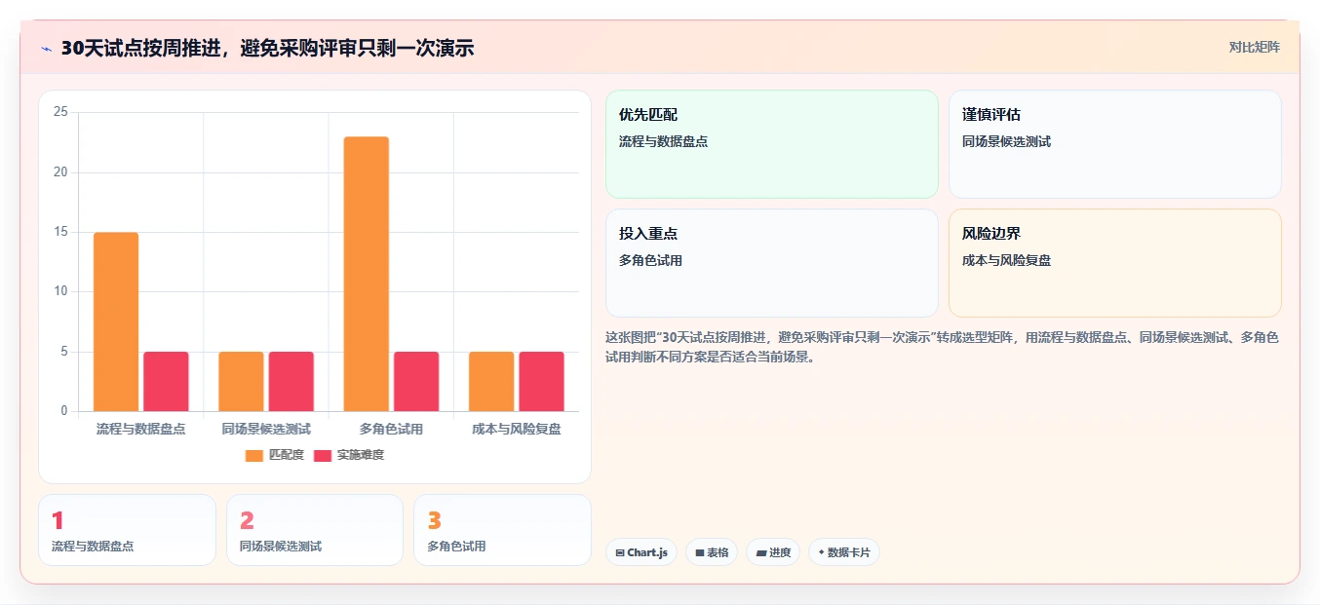Screen dimensions: 1320x605
Task: Click the red 实施难度 bar for 成本与风险复盘
Action: click(x=541, y=381)
